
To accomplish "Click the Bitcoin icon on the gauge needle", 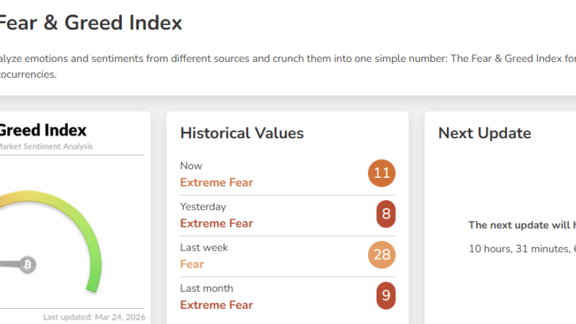I will coord(27,264).
